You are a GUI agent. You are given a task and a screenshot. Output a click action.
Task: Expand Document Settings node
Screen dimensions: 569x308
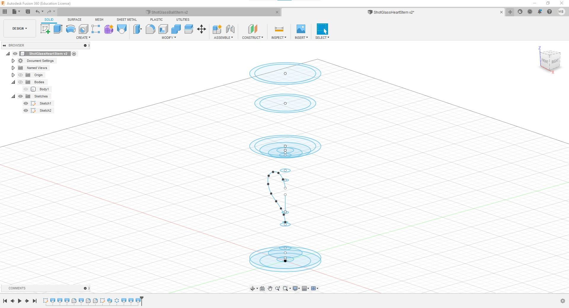pyautogui.click(x=13, y=61)
